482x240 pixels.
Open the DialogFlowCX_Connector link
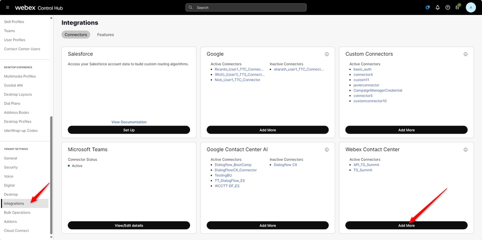tap(236, 170)
